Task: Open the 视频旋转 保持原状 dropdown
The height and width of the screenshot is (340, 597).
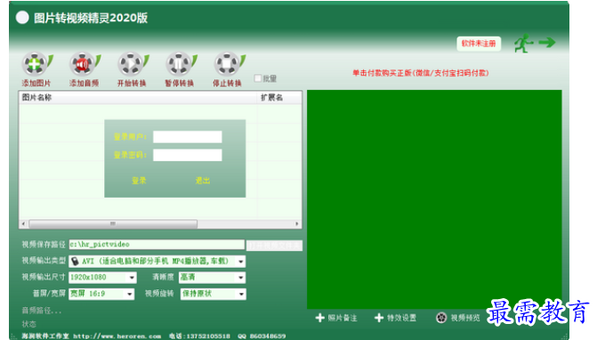Action: [x=241, y=294]
